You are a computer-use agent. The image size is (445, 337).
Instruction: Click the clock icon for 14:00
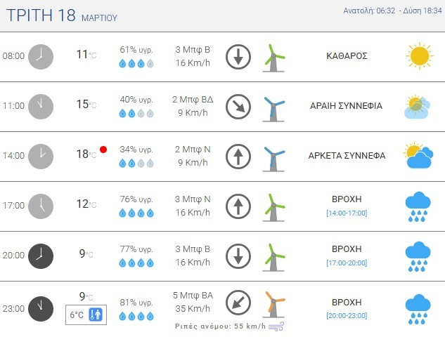pyautogui.click(x=41, y=156)
